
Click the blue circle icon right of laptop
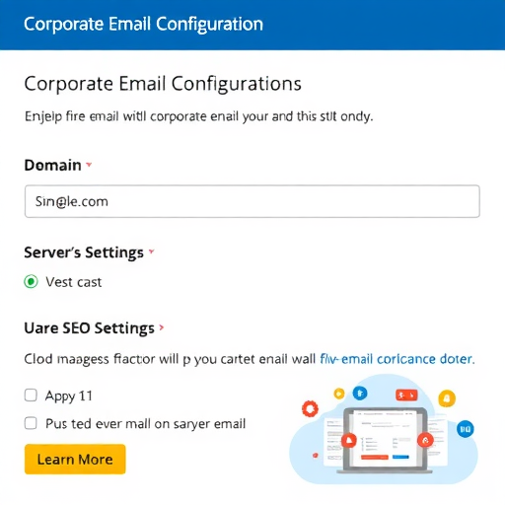tap(466, 429)
